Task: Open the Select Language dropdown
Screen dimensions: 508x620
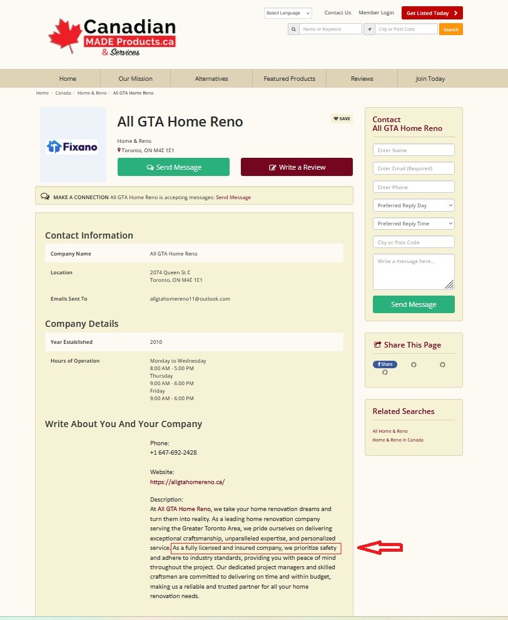Action: pos(287,13)
